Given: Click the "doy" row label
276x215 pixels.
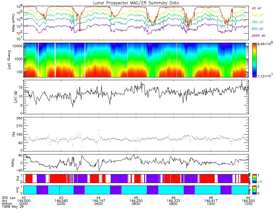Looking at the screenshot, I should click(5, 201).
